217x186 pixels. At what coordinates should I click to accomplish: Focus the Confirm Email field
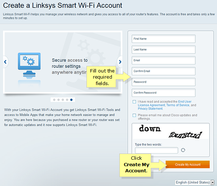[163, 71]
